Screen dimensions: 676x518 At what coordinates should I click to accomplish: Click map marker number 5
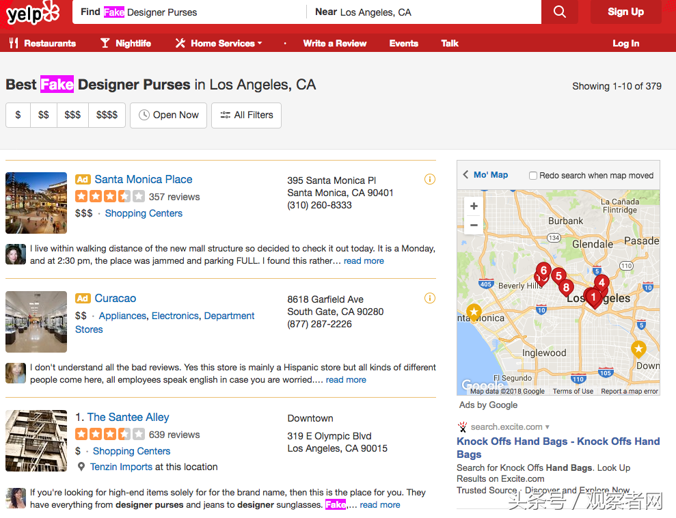pyautogui.click(x=558, y=276)
